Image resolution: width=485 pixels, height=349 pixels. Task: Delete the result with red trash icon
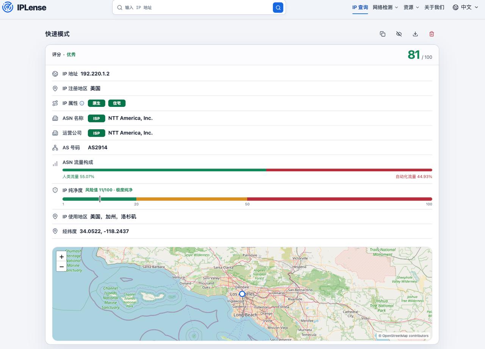coord(432,34)
